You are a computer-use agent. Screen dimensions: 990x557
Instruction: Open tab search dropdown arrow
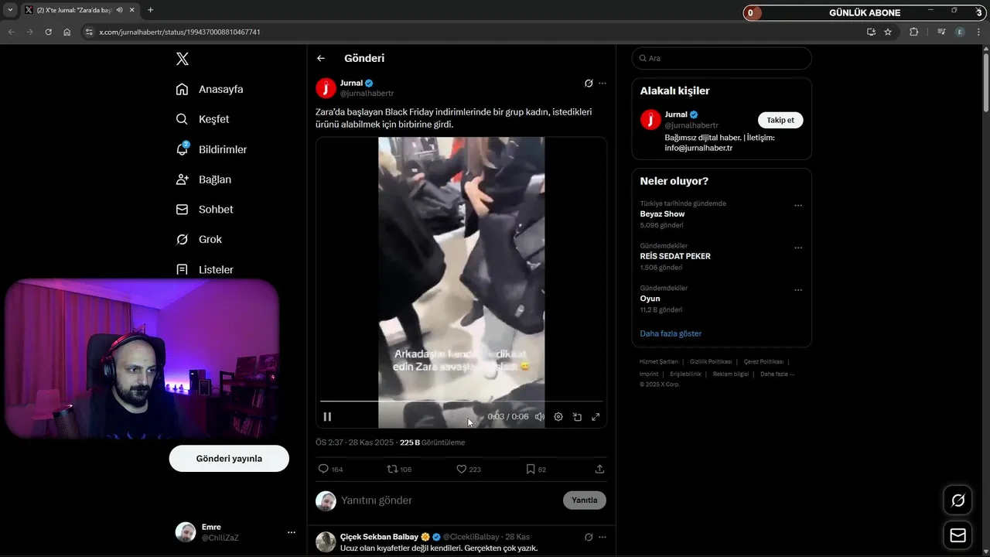pos(10,10)
